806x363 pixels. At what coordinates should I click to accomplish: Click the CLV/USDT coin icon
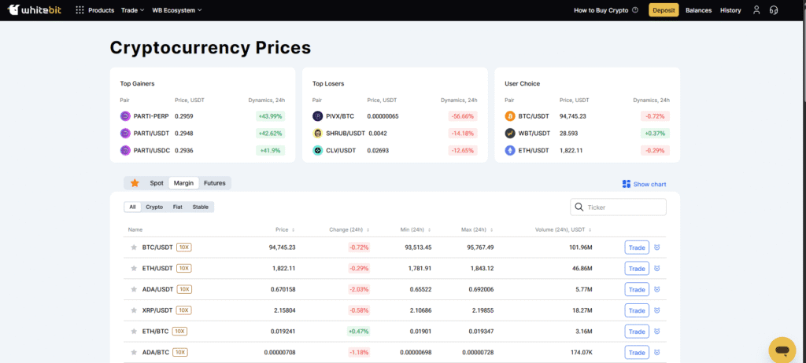[317, 150]
